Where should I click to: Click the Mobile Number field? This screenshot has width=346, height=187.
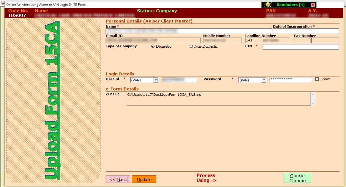pyautogui.click(x=222, y=40)
